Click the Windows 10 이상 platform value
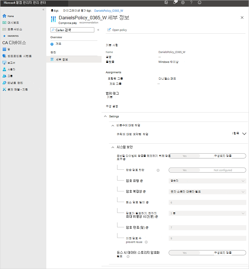 pyautogui.click(x=168, y=62)
